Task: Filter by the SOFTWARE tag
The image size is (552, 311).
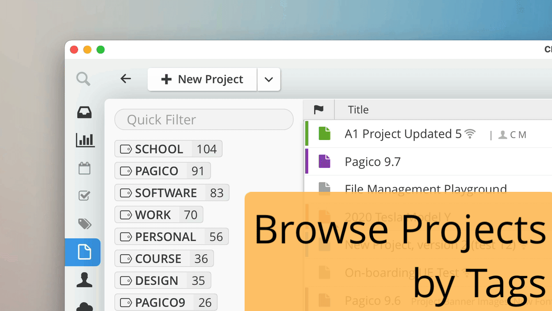Action: pos(172,193)
